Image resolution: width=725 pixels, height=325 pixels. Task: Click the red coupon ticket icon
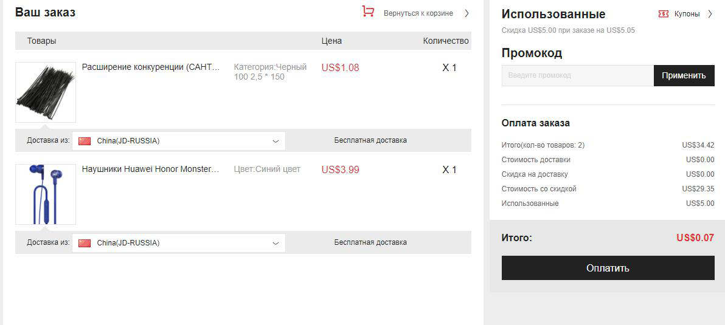point(663,15)
